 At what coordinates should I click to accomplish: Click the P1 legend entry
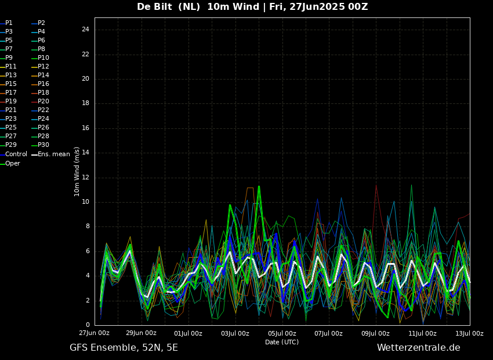pyautogui.click(x=9, y=23)
